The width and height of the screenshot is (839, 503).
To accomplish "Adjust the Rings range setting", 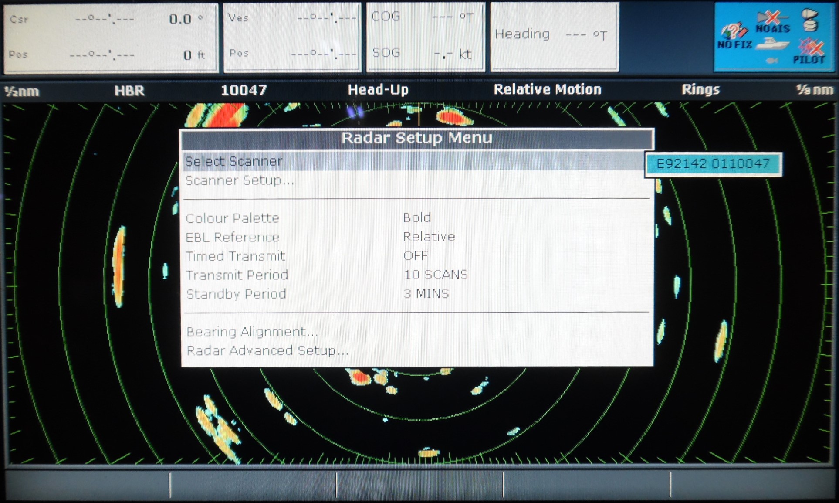I will pos(700,90).
